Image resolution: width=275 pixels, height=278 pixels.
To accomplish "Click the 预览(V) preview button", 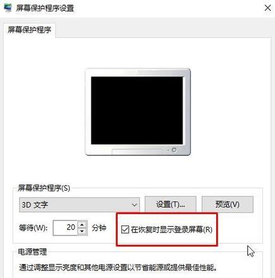I will coord(228,205).
